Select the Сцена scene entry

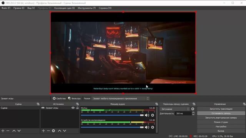[20, 108]
